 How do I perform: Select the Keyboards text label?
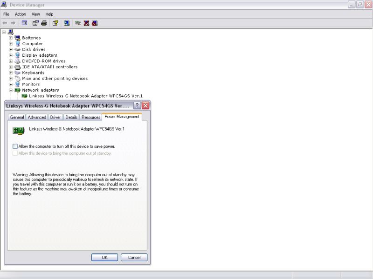pyautogui.click(x=33, y=73)
